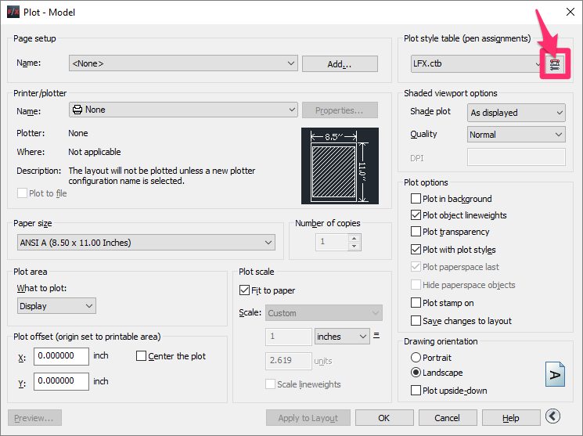Viewport: 583px width, 436px height.
Task: Click "Plot style table (pen assignments)" heading
Action: 467,38
